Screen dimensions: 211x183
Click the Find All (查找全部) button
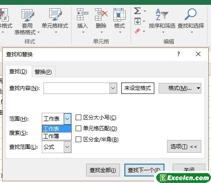tap(103, 170)
